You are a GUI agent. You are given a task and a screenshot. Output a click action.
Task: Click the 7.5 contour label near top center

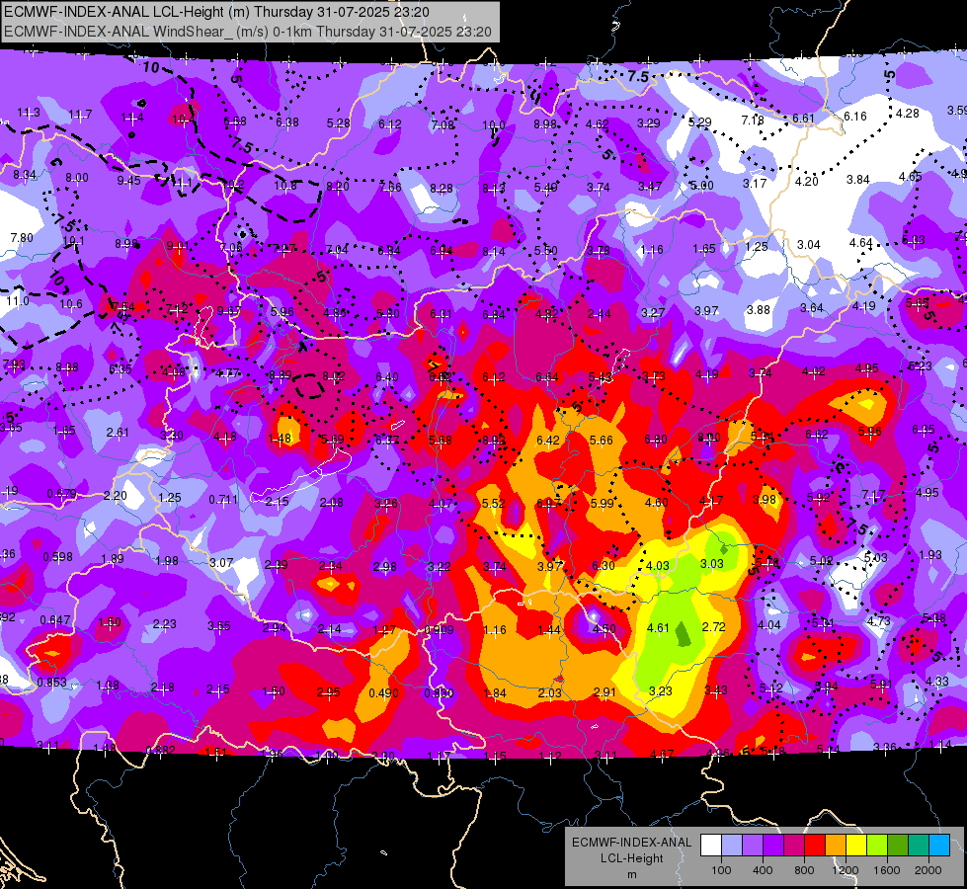638,76
